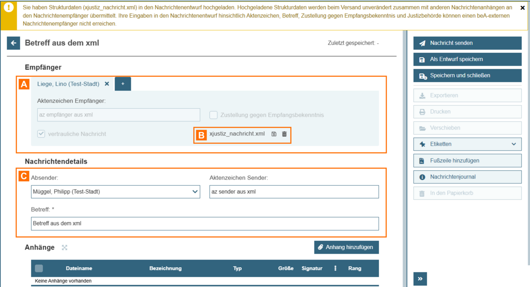530x287 pixels.
Task: Toggle Zustellung gegen Empfangsbekenntnis checkbox
Action: [214, 115]
